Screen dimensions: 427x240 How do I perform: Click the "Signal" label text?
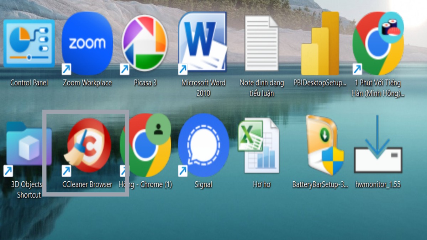click(x=204, y=184)
